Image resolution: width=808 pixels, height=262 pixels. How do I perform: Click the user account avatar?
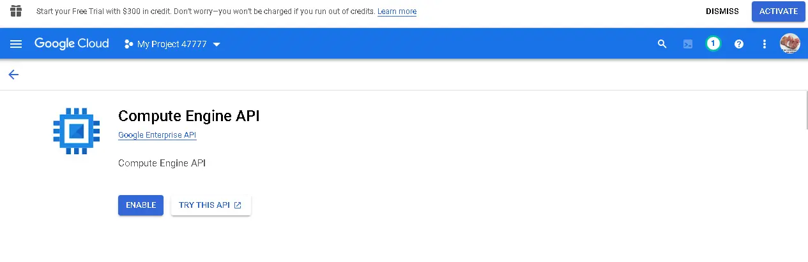point(790,43)
